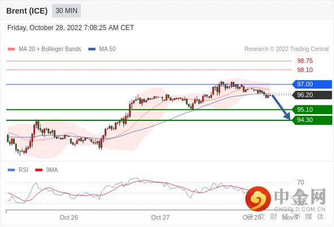Click the 98.75 resistance level label
334x227 pixels.
point(305,61)
